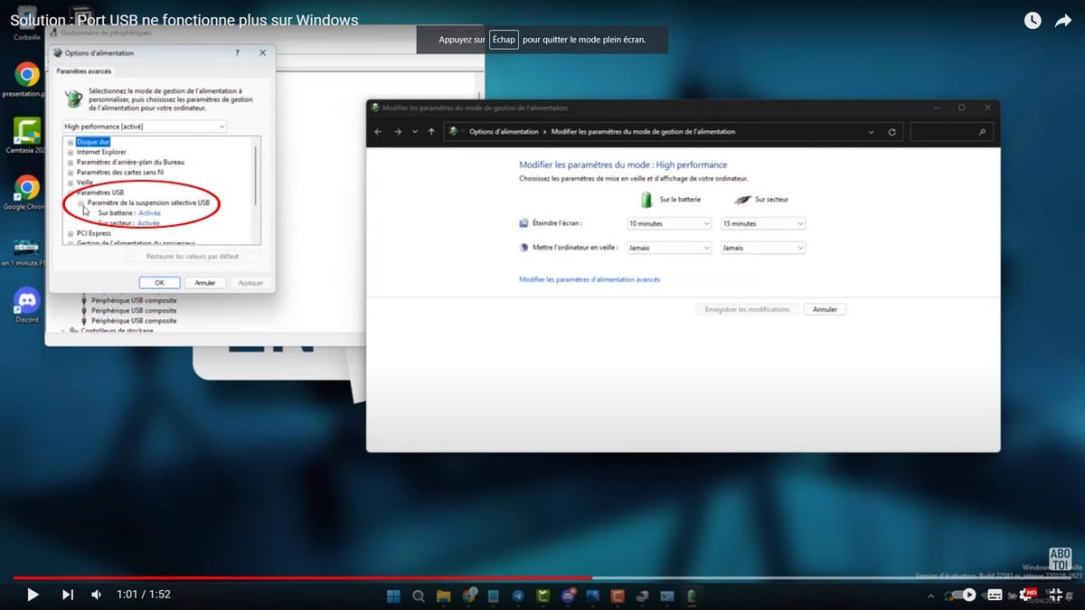The image size is (1085, 610).
Task: Open the Google Chrome desktop shortcut
Action: (x=26, y=192)
